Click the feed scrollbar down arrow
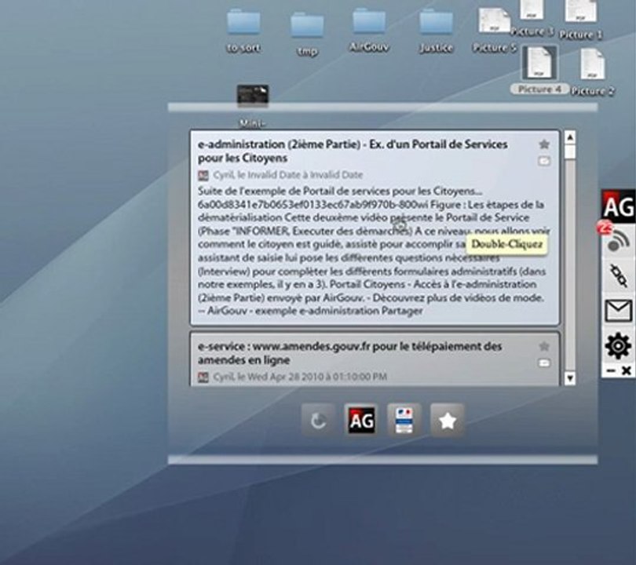636x565 pixels. click(x=570, y=378)
